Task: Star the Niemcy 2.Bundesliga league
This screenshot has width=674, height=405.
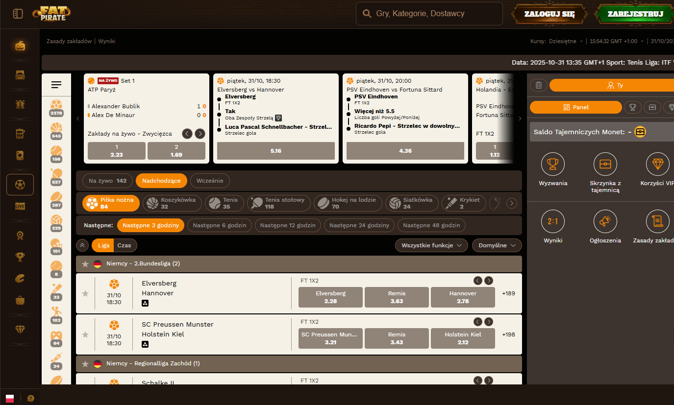Action: pyautogui.click(x=85, y=264)
